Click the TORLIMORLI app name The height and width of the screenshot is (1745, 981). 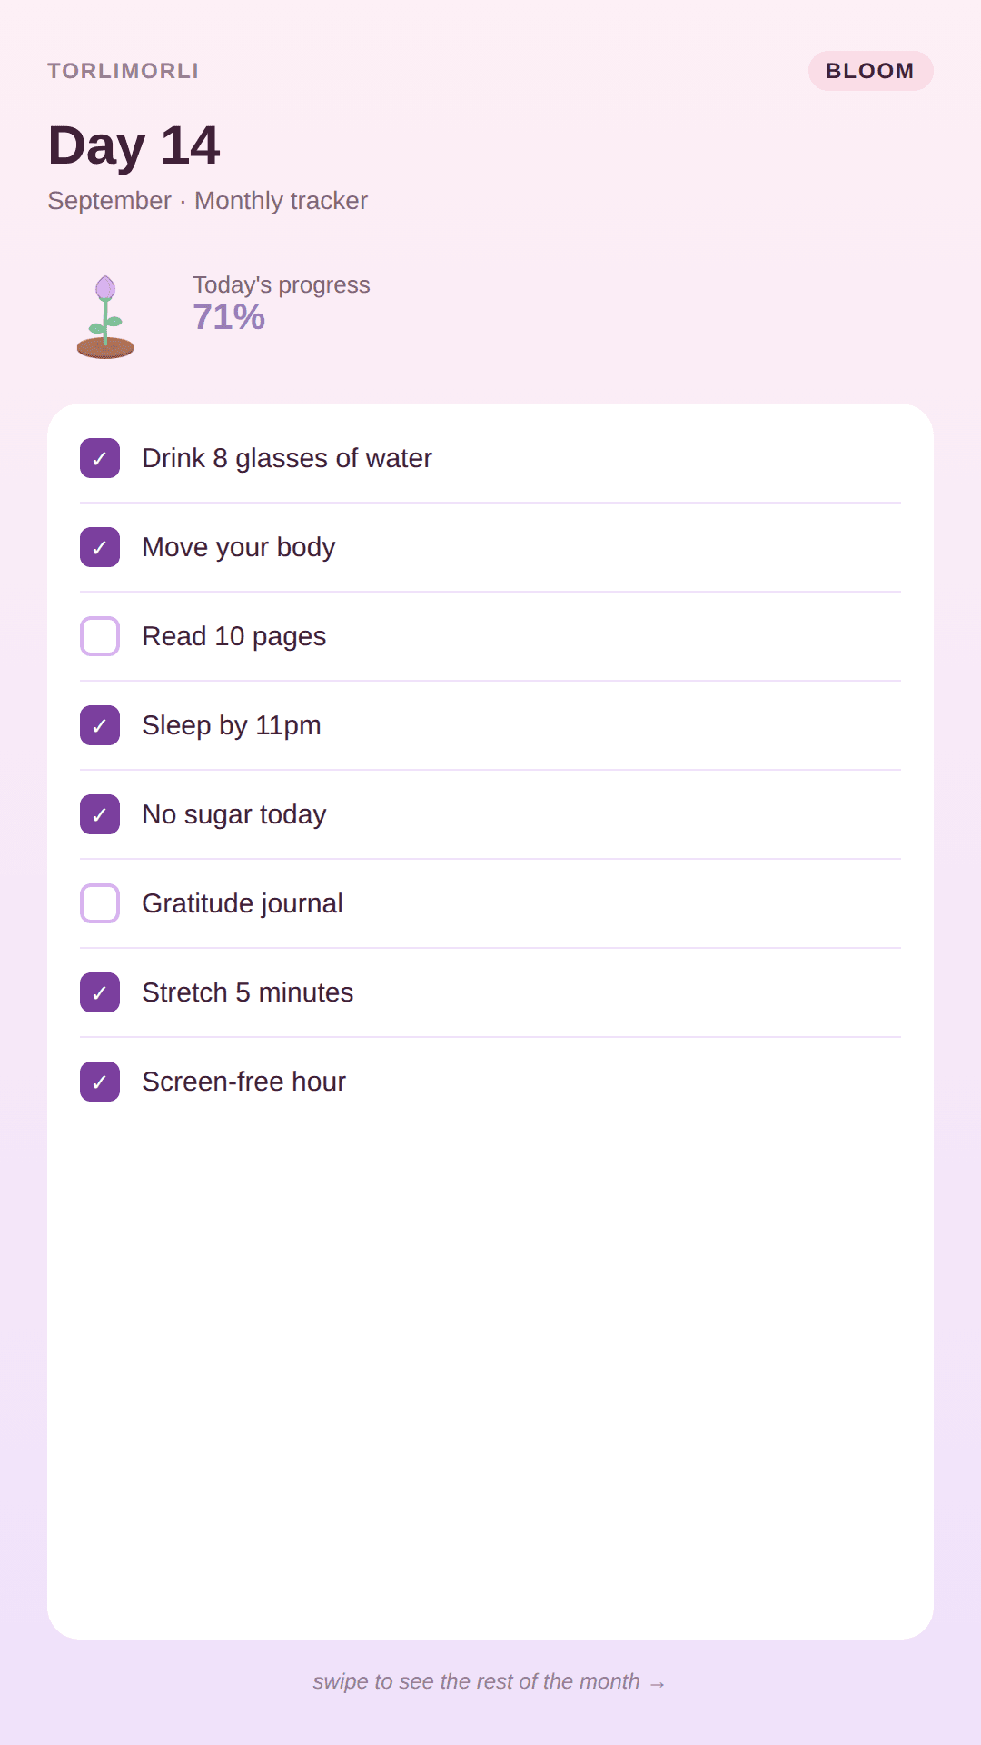click(x=123, y=71)
